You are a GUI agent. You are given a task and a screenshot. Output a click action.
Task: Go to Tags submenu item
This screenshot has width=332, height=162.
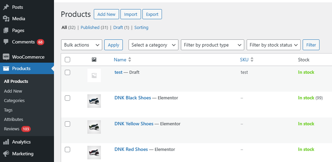[x=8, y=110]
